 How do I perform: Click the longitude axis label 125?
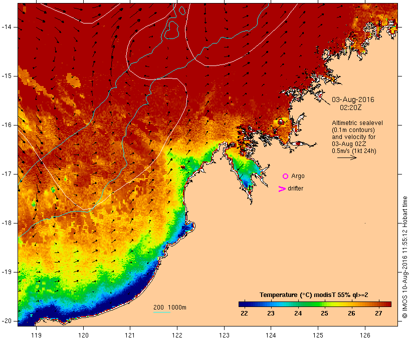pyautogui.click(x=318, y=335)
